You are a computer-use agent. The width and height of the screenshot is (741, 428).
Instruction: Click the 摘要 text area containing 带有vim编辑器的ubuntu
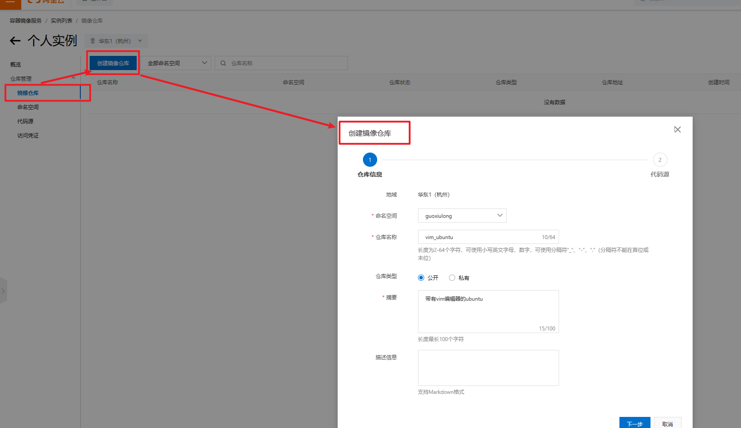click(x=488, y=311)
